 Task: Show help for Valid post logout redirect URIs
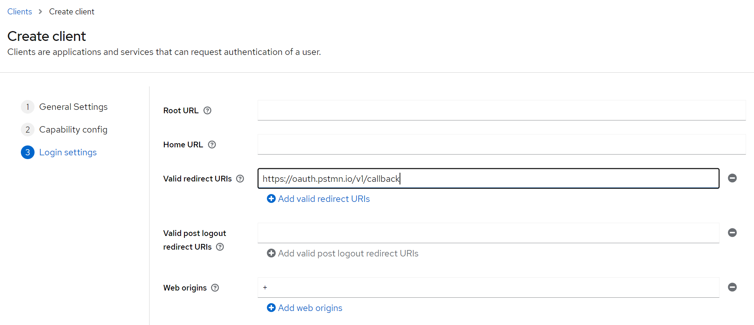[220, 247]
